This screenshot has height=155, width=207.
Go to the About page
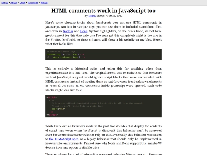pyautogui.click(x=14, y=3)
